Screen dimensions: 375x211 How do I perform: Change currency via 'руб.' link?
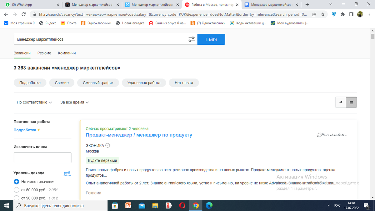pyautogui.click(x=67, y=173)
